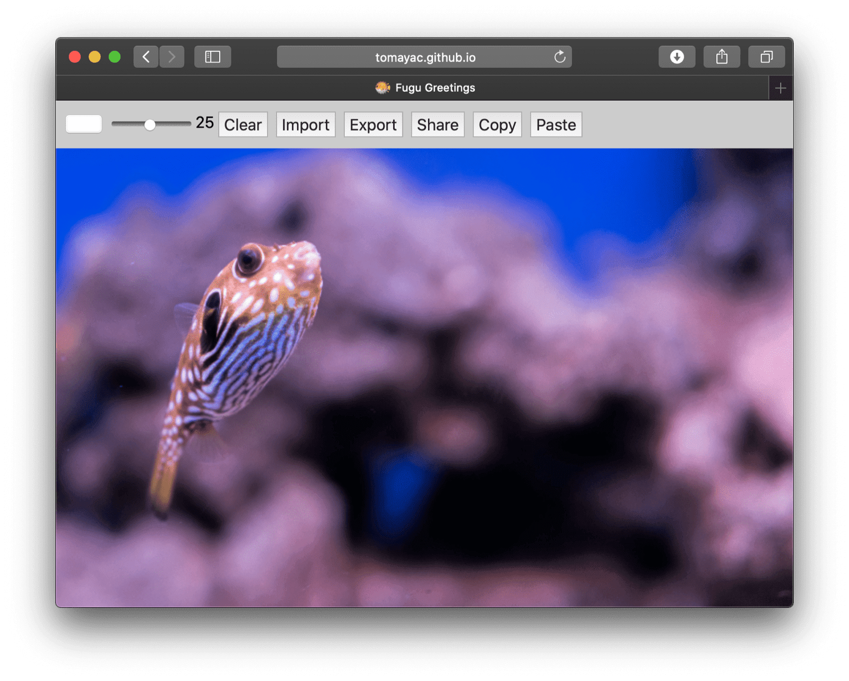Select the Fugu Greetings tab
Screen dimensions: 849x681
click(x=424, y=88)
